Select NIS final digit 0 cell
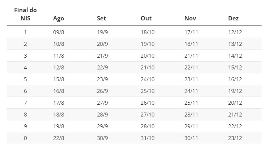 (26, 138)
